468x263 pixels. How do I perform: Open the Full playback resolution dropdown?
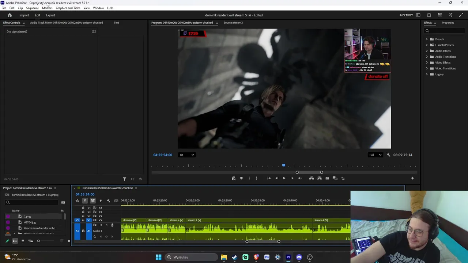point(375,155)
